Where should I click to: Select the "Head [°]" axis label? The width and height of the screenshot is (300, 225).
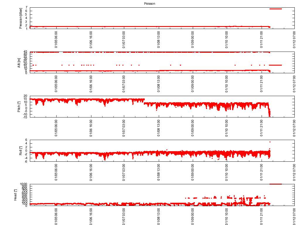[16, 195]
